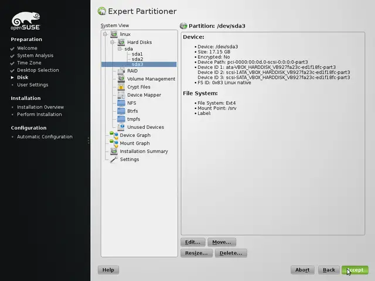
Task: Click the sidebar splitter handle dots
Action: coord(88,140)
